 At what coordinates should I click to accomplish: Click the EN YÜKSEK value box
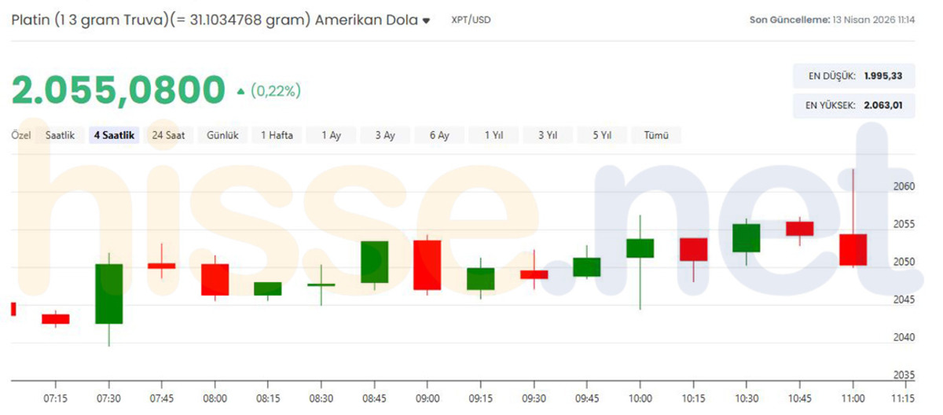click(853, 105)
